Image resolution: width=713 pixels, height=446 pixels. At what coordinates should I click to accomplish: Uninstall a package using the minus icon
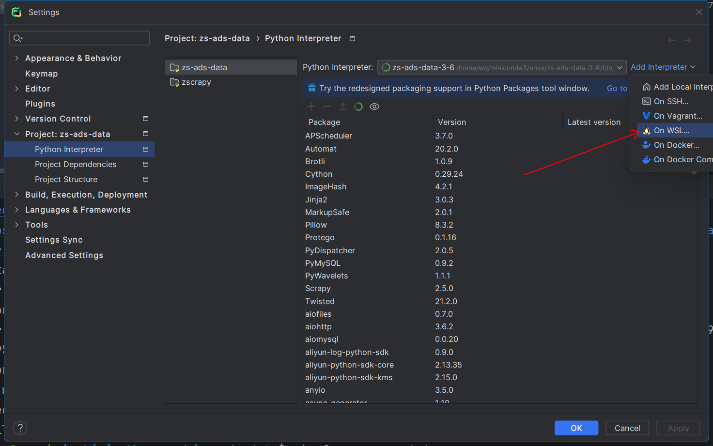[x=326, y=106]
